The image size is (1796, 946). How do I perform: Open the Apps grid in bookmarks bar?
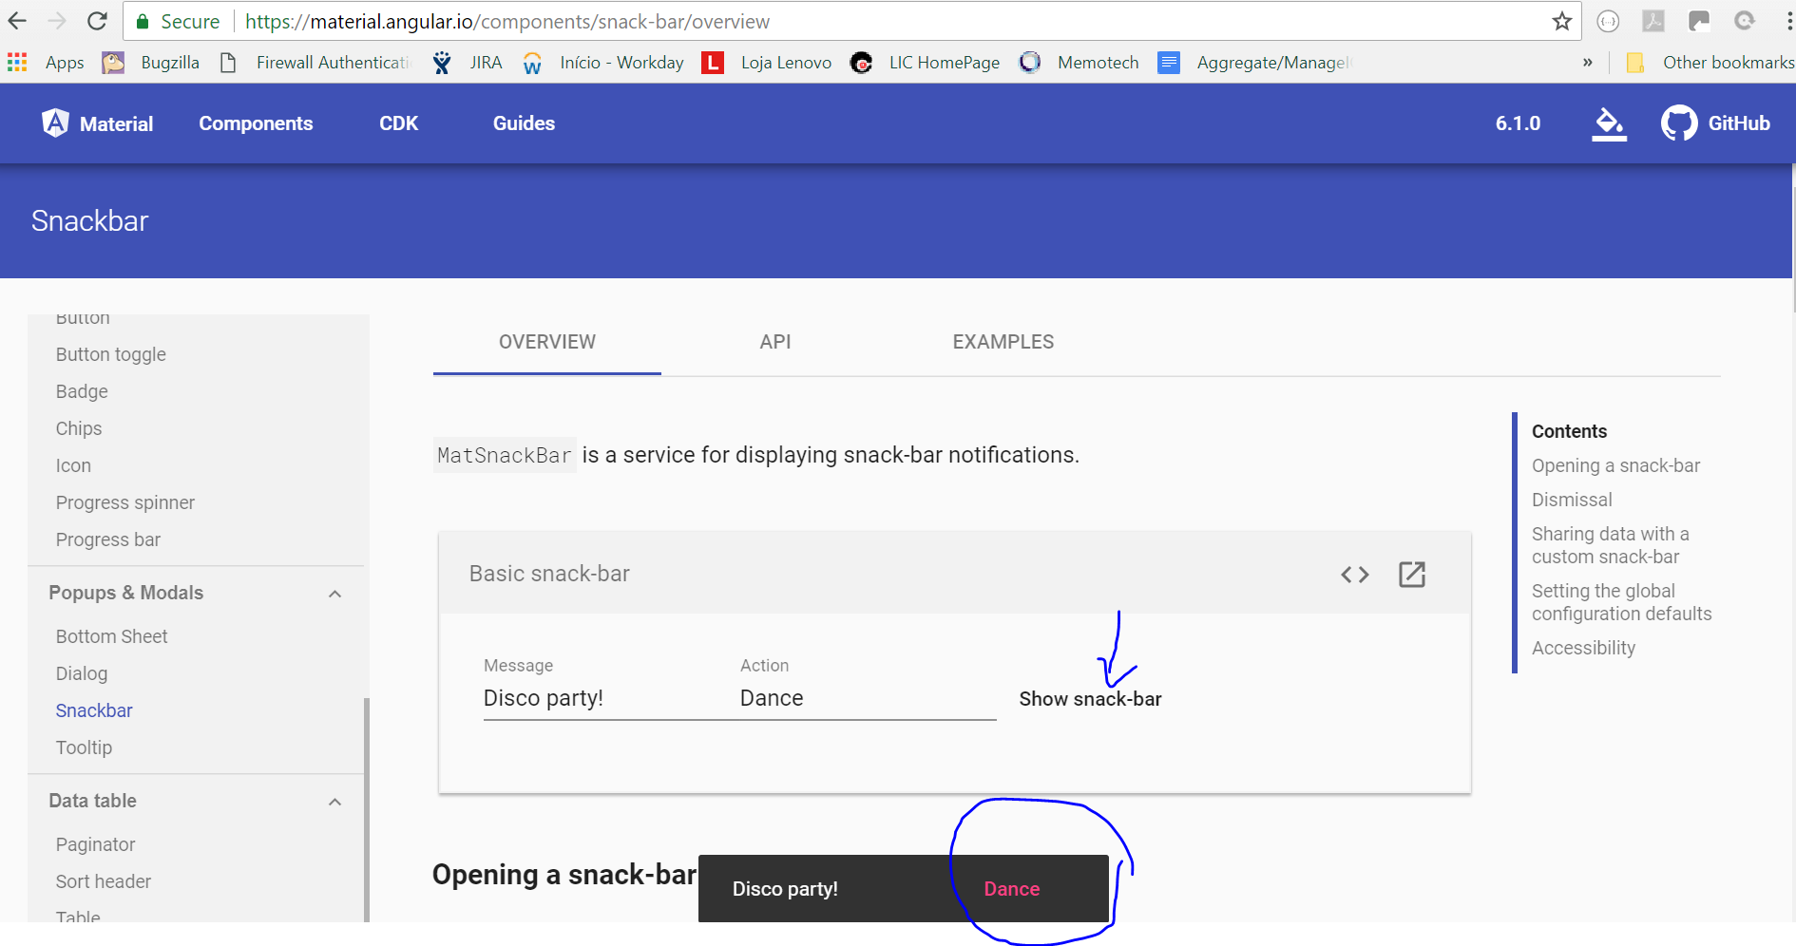point(17,63)
